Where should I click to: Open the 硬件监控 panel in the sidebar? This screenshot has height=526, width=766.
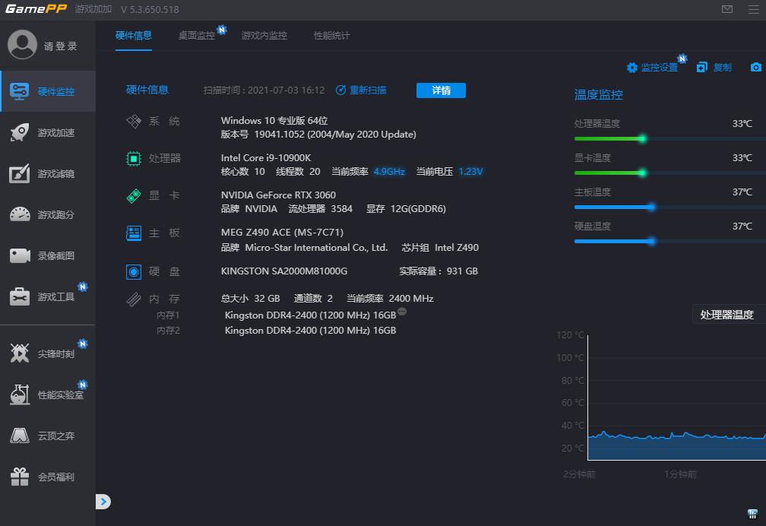coord(48,90)
